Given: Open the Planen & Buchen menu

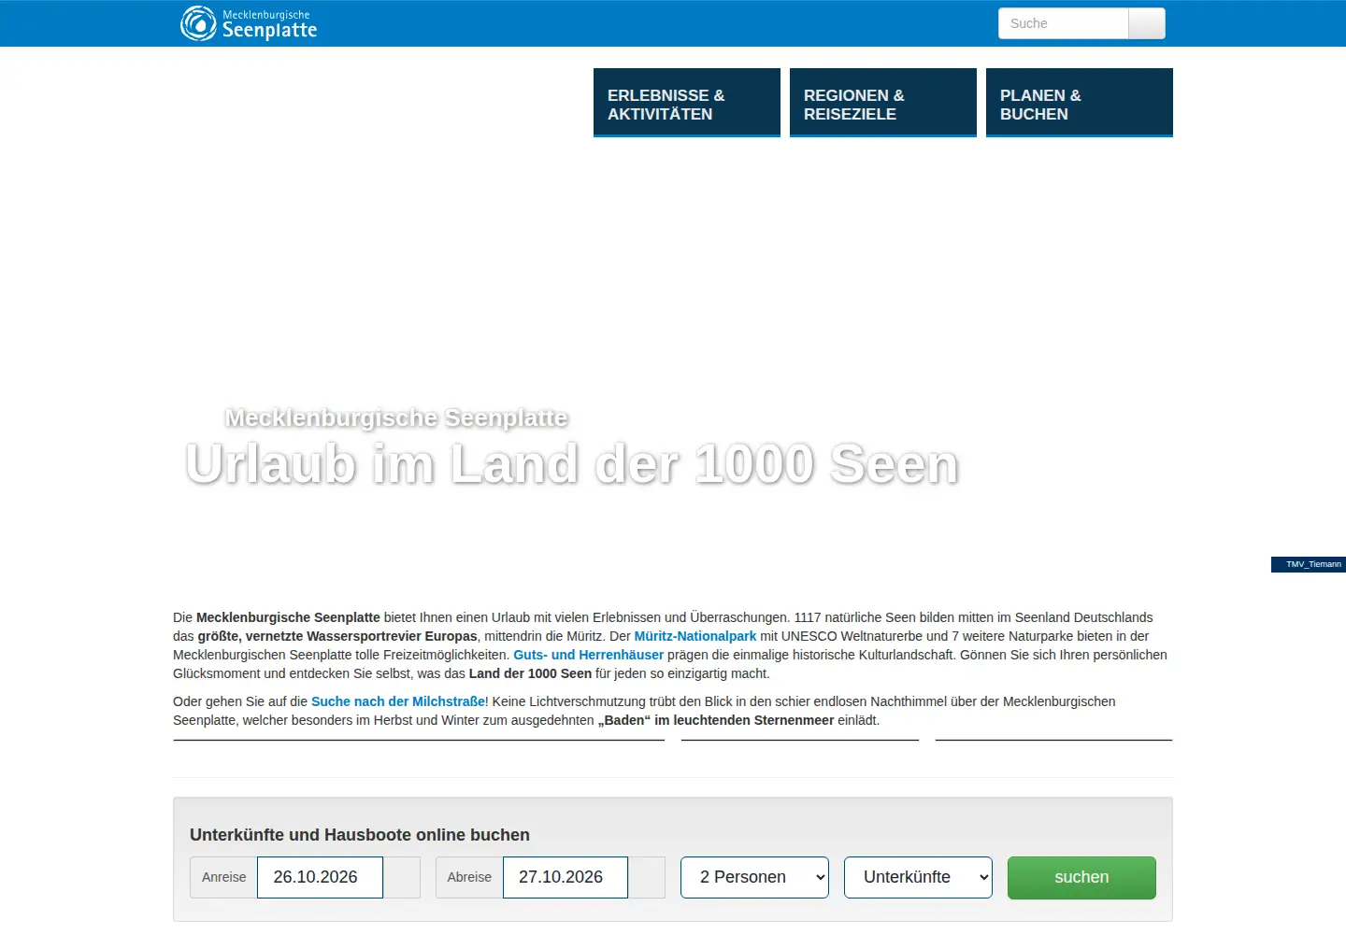Looking at the screenshot, I should point(1080,103).
